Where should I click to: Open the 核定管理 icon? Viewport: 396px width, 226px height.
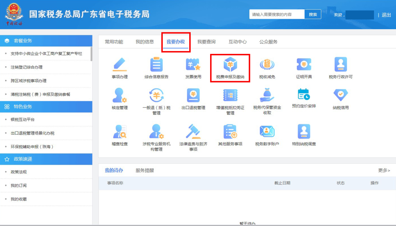120,95
